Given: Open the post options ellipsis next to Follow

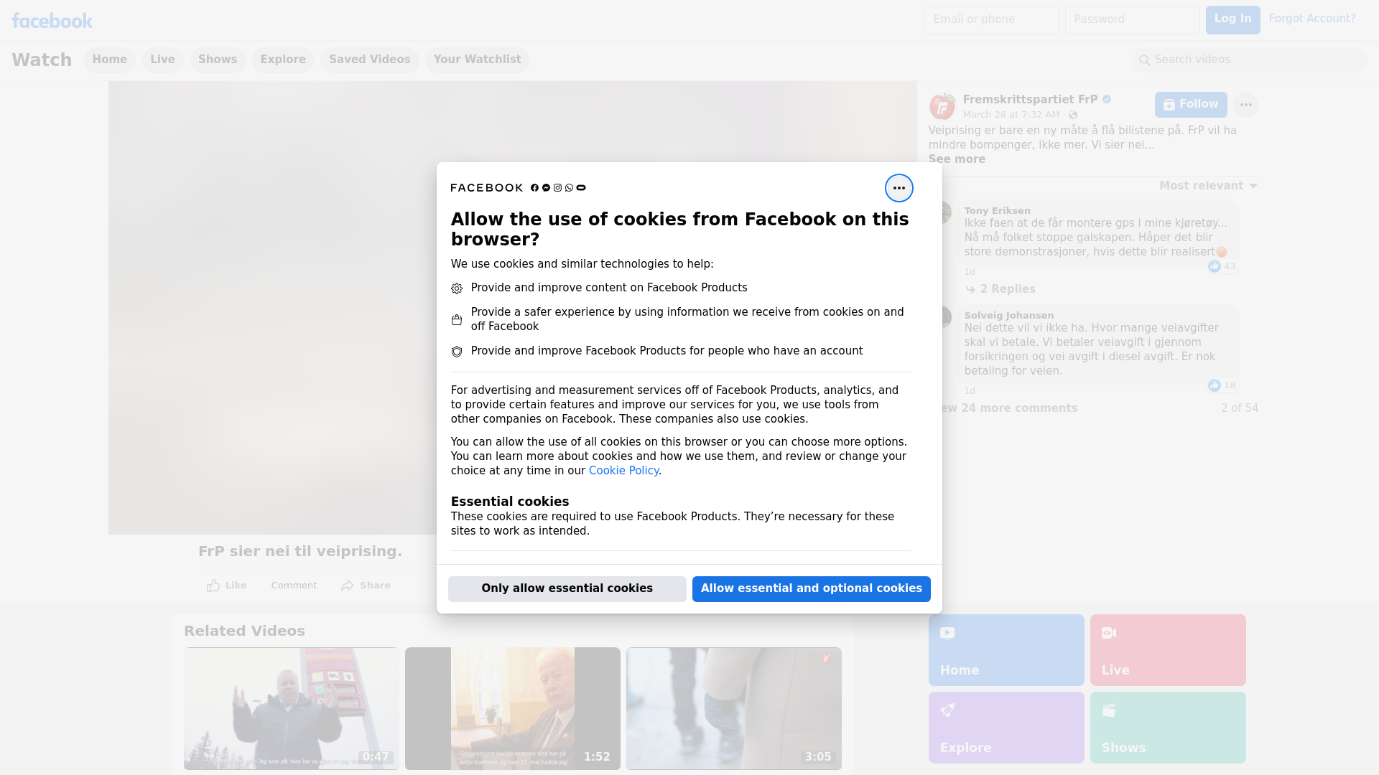Looking at the screenshot, I should coord(1245,105).
